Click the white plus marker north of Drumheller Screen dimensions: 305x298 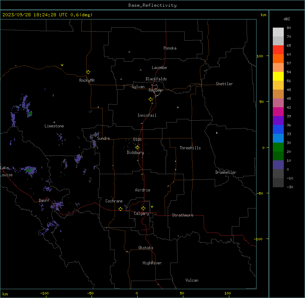coord(217,133)
